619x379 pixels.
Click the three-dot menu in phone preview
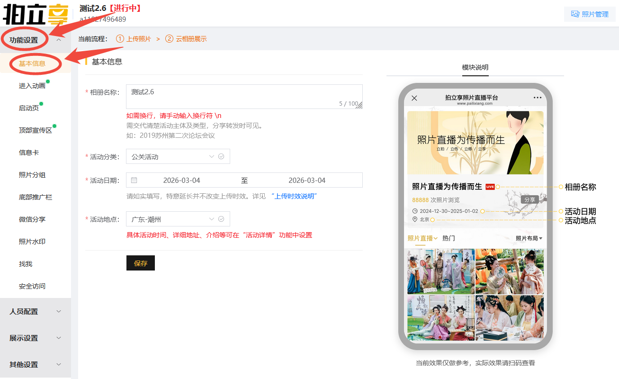point(537,98)
